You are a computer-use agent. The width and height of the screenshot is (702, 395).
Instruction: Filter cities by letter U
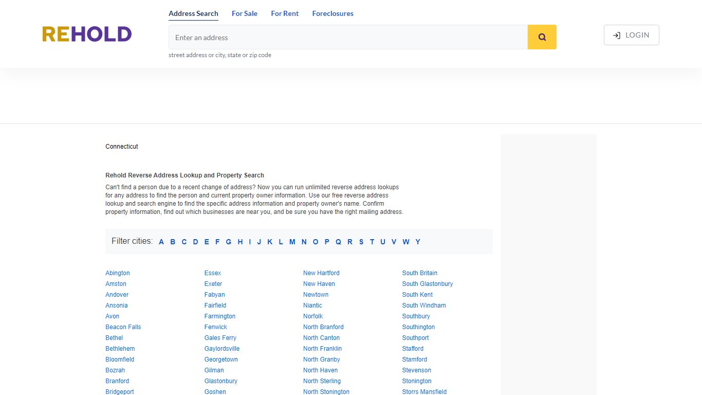[383, 242]
